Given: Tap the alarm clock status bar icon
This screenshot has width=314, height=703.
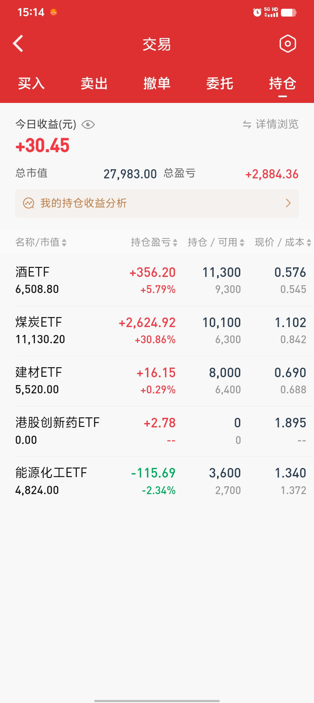Looking at the screenshot, I should 257,12.
